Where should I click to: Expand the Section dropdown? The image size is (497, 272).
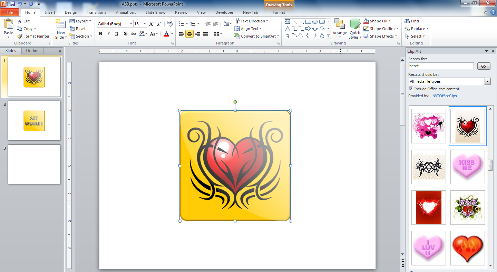(81, 36)
